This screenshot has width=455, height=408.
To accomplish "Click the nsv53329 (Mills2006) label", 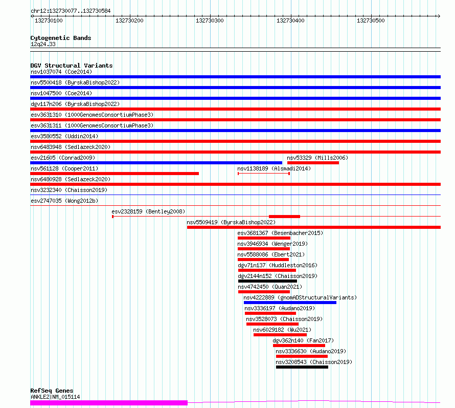I will click(x=317, y=158).
